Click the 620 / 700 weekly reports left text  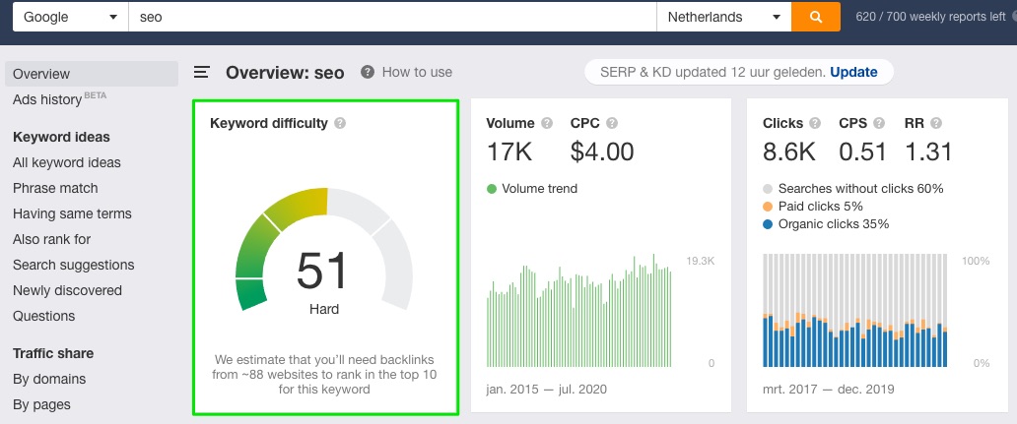pos(930,17)
